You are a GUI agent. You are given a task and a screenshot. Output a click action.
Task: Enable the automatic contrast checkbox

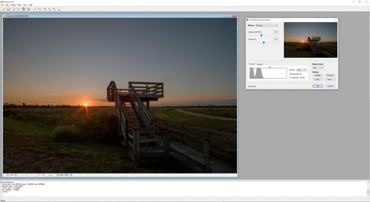point(291,77)
